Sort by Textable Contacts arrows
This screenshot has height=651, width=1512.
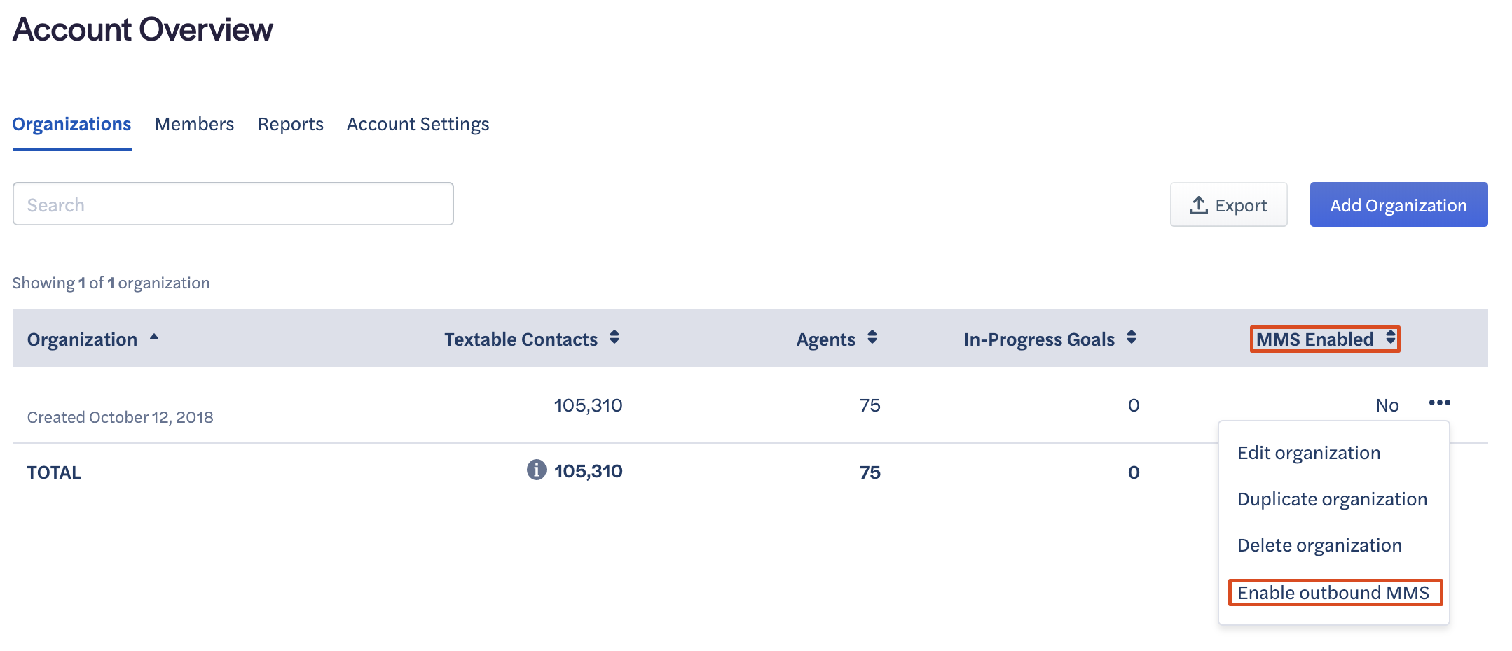click(614, 337)
